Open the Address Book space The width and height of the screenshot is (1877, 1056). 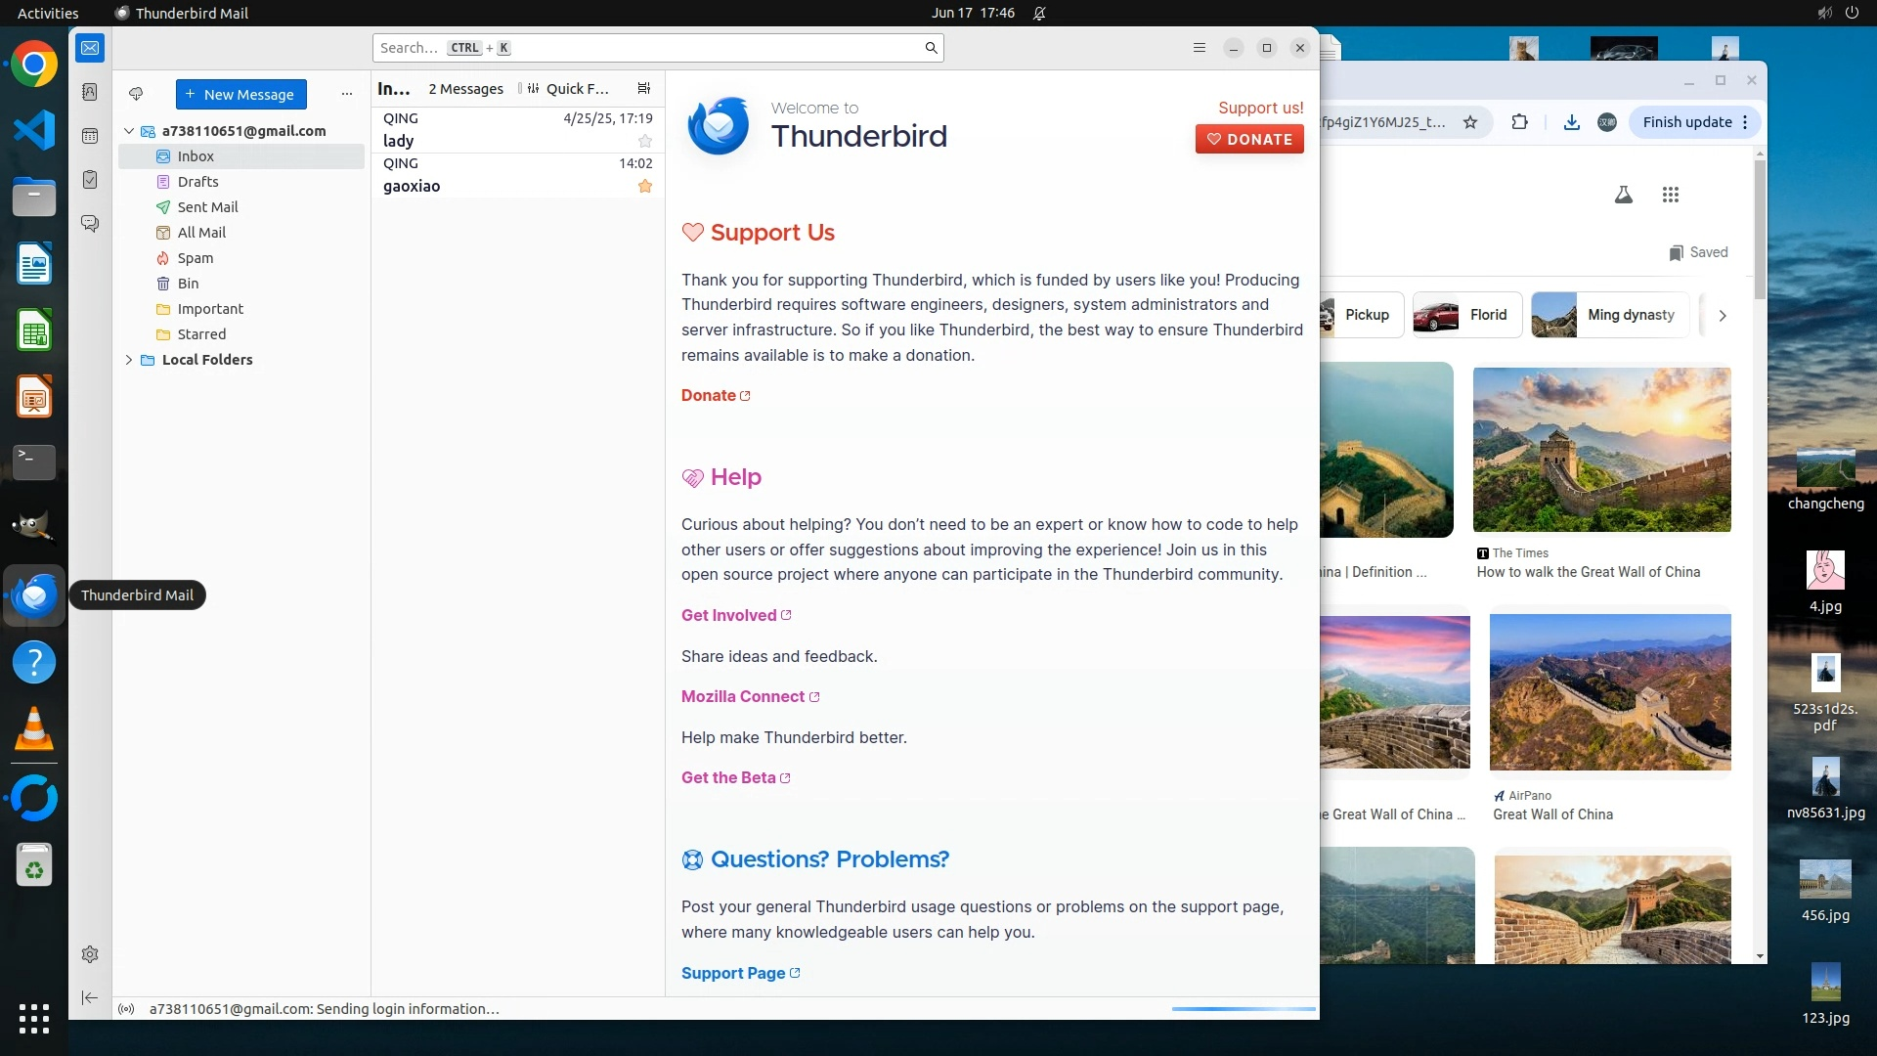[90, 92]
